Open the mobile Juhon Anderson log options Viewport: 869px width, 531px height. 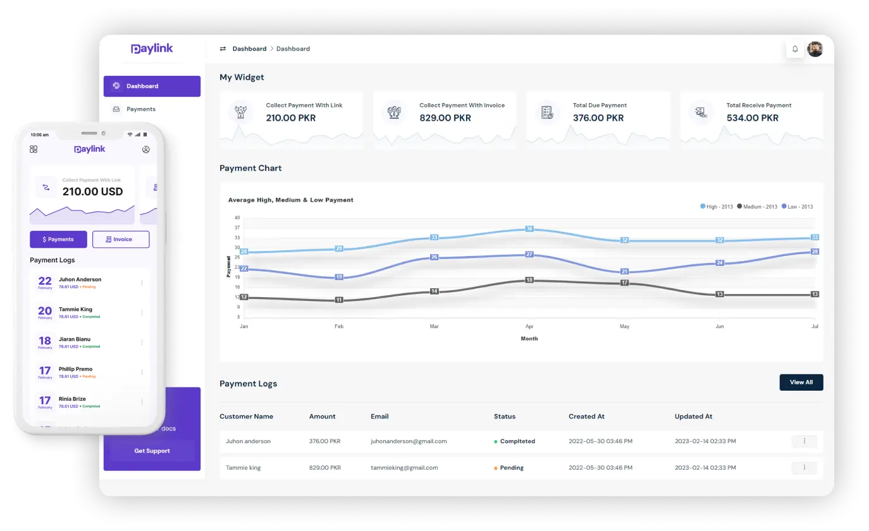click(x=142, y=283)
